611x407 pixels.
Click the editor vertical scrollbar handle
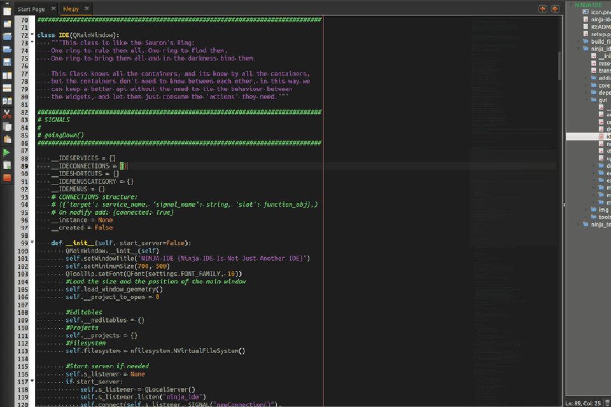[x=560, y=66]
